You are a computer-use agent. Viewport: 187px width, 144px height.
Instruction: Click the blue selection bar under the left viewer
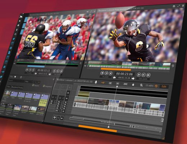[36, 66]
